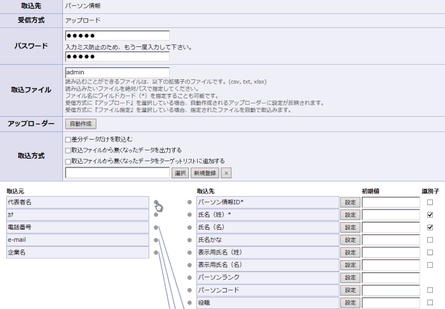The height and width of the screenshot is (309, 445).
Task: Select the e-mail source item
Action: tap(78, 240)
